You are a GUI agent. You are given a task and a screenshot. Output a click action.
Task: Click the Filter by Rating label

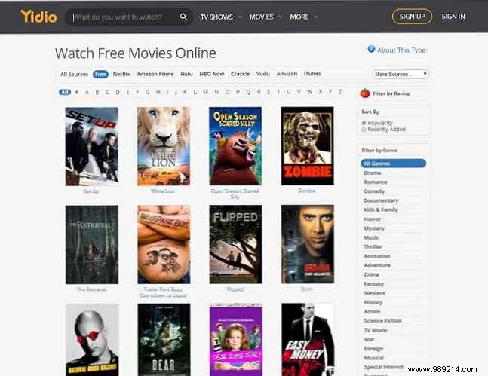391,93
